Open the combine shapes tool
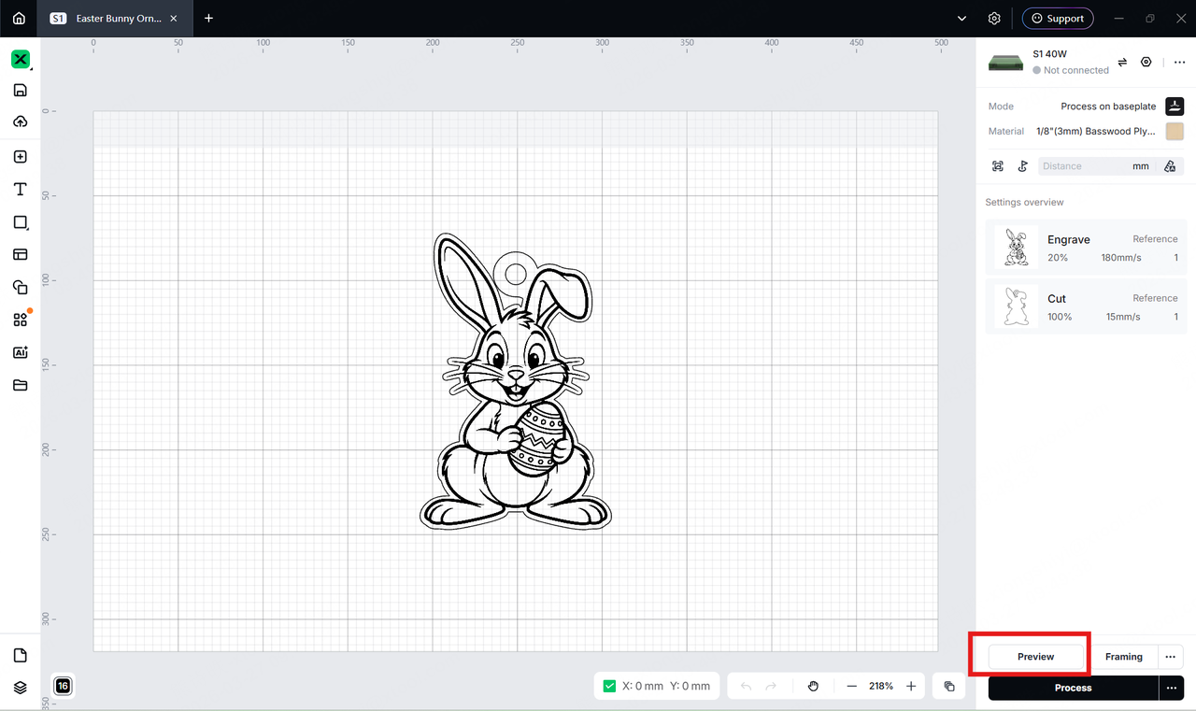1196x711 pixels. (x=21, y=287)
